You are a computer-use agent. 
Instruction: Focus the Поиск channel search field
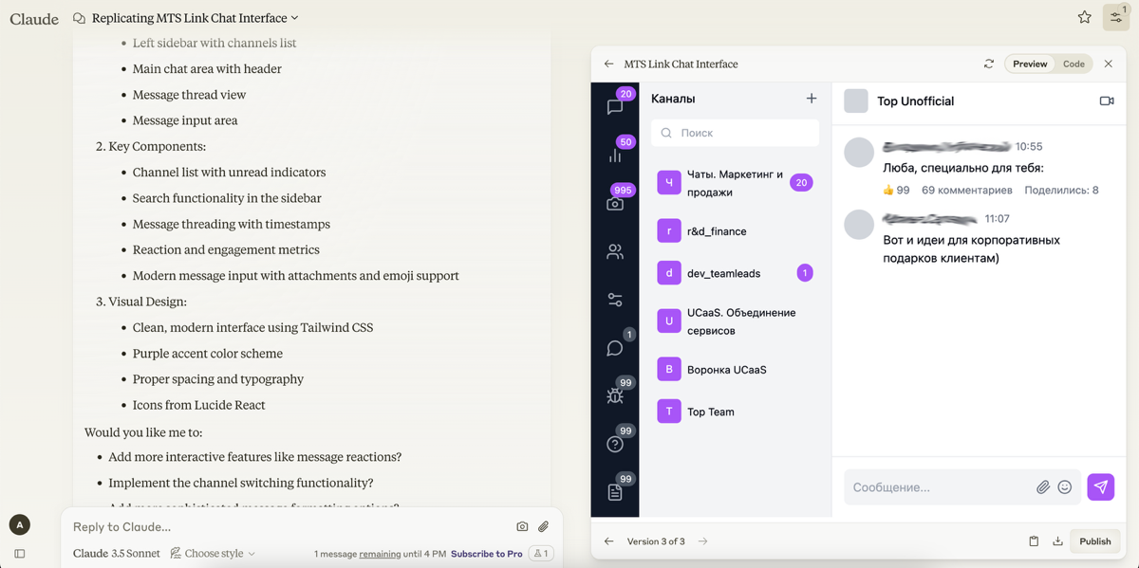(735, 133)
